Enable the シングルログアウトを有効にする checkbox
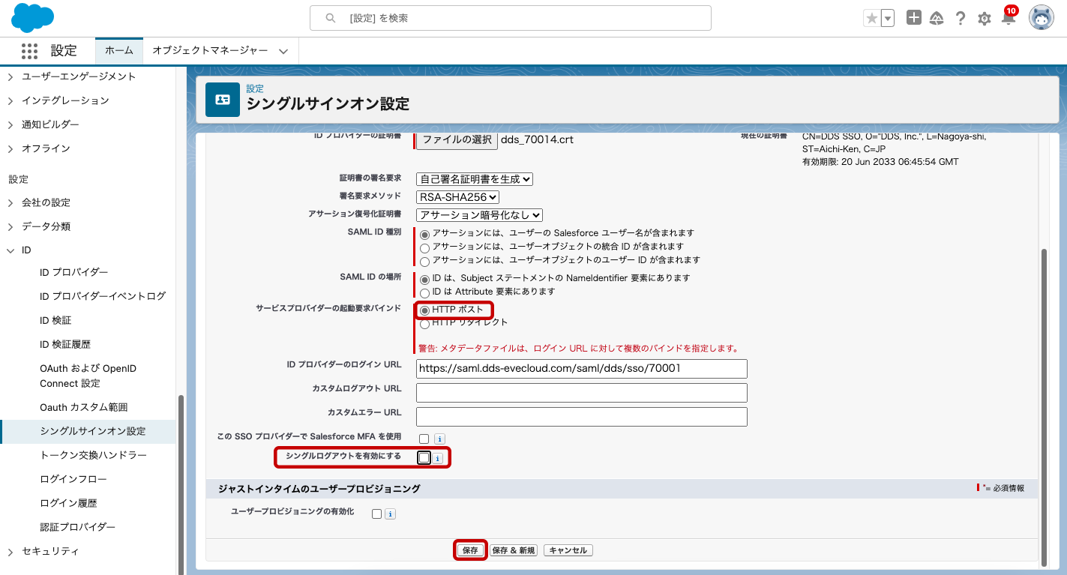1067x575 pixels. click(x=424, y=458)
